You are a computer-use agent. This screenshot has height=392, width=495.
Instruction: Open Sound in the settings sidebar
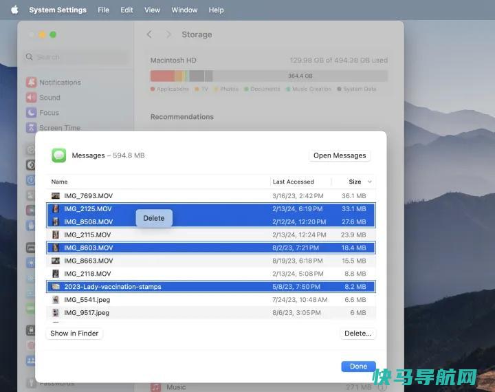[x=43, y=98]
